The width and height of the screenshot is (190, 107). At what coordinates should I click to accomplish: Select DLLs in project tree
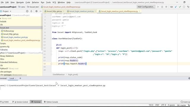pyautogui.click(x=2, y=59)
